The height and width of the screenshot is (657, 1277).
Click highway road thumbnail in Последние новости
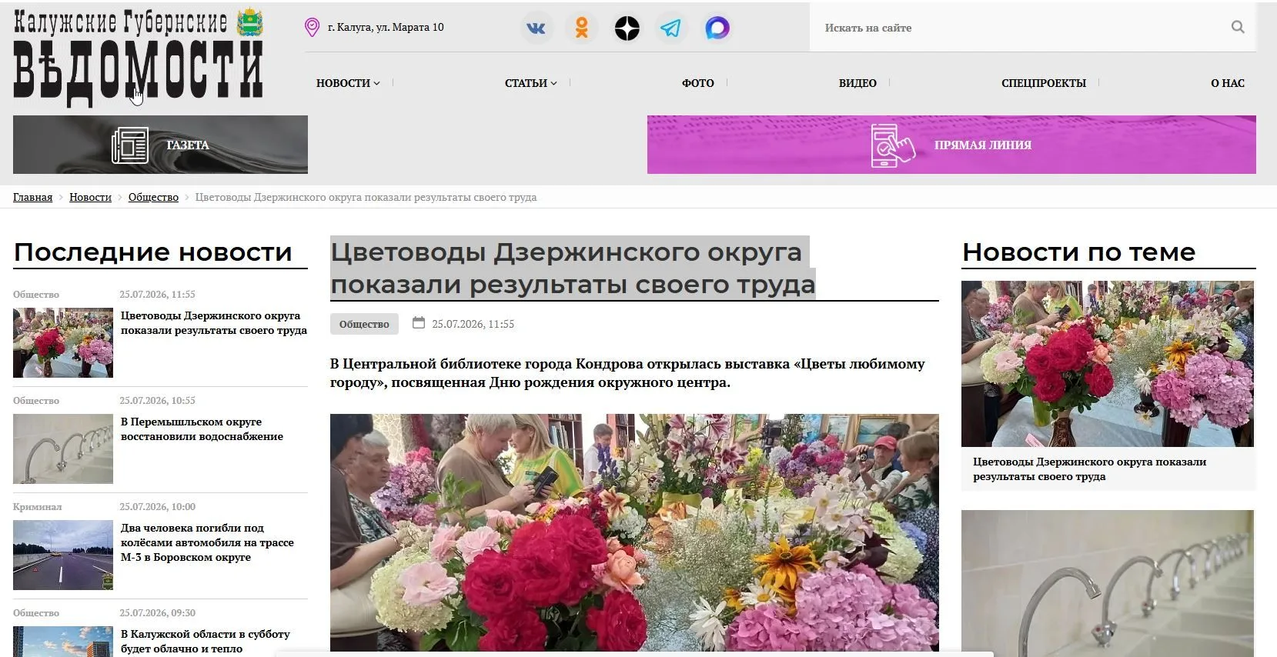point(63,555)
